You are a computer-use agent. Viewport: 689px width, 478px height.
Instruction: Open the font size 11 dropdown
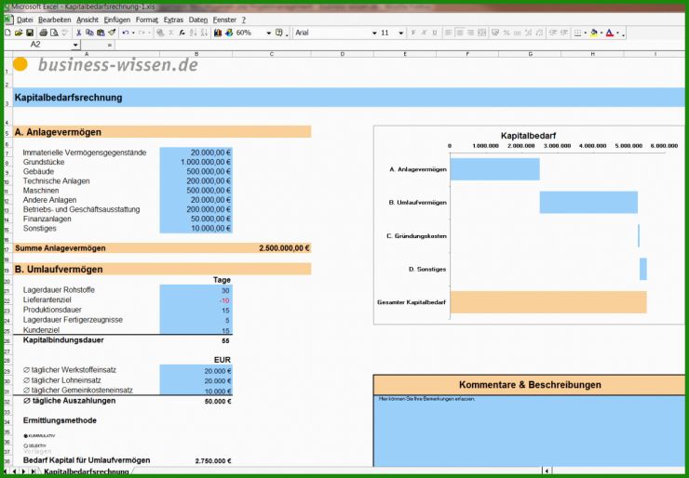[400, 33]
